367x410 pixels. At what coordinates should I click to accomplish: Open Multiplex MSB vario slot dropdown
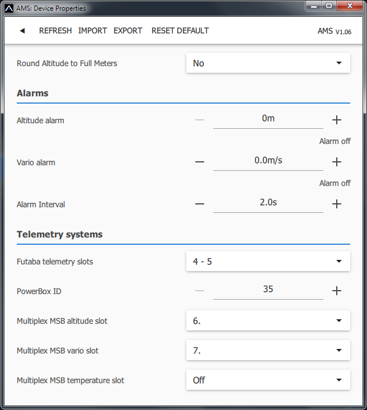[268, 351]
